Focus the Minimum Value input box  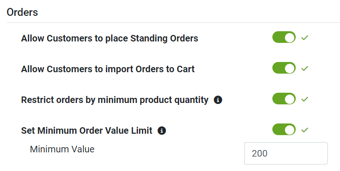pyautogui.click(x=286, y=153)
